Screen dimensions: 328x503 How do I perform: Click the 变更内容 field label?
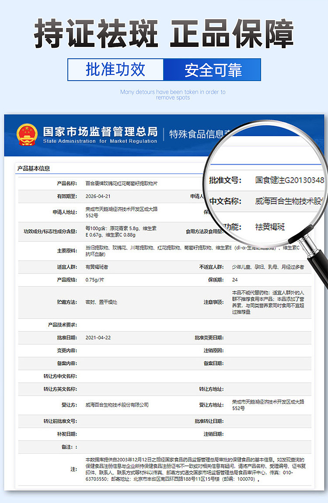tap(67, 351)
